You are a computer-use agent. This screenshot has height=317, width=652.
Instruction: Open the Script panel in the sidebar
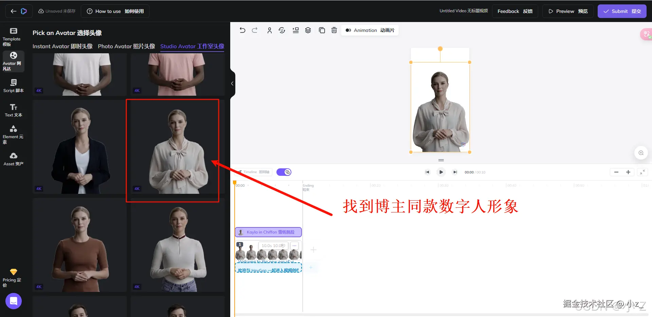point(13,86)
